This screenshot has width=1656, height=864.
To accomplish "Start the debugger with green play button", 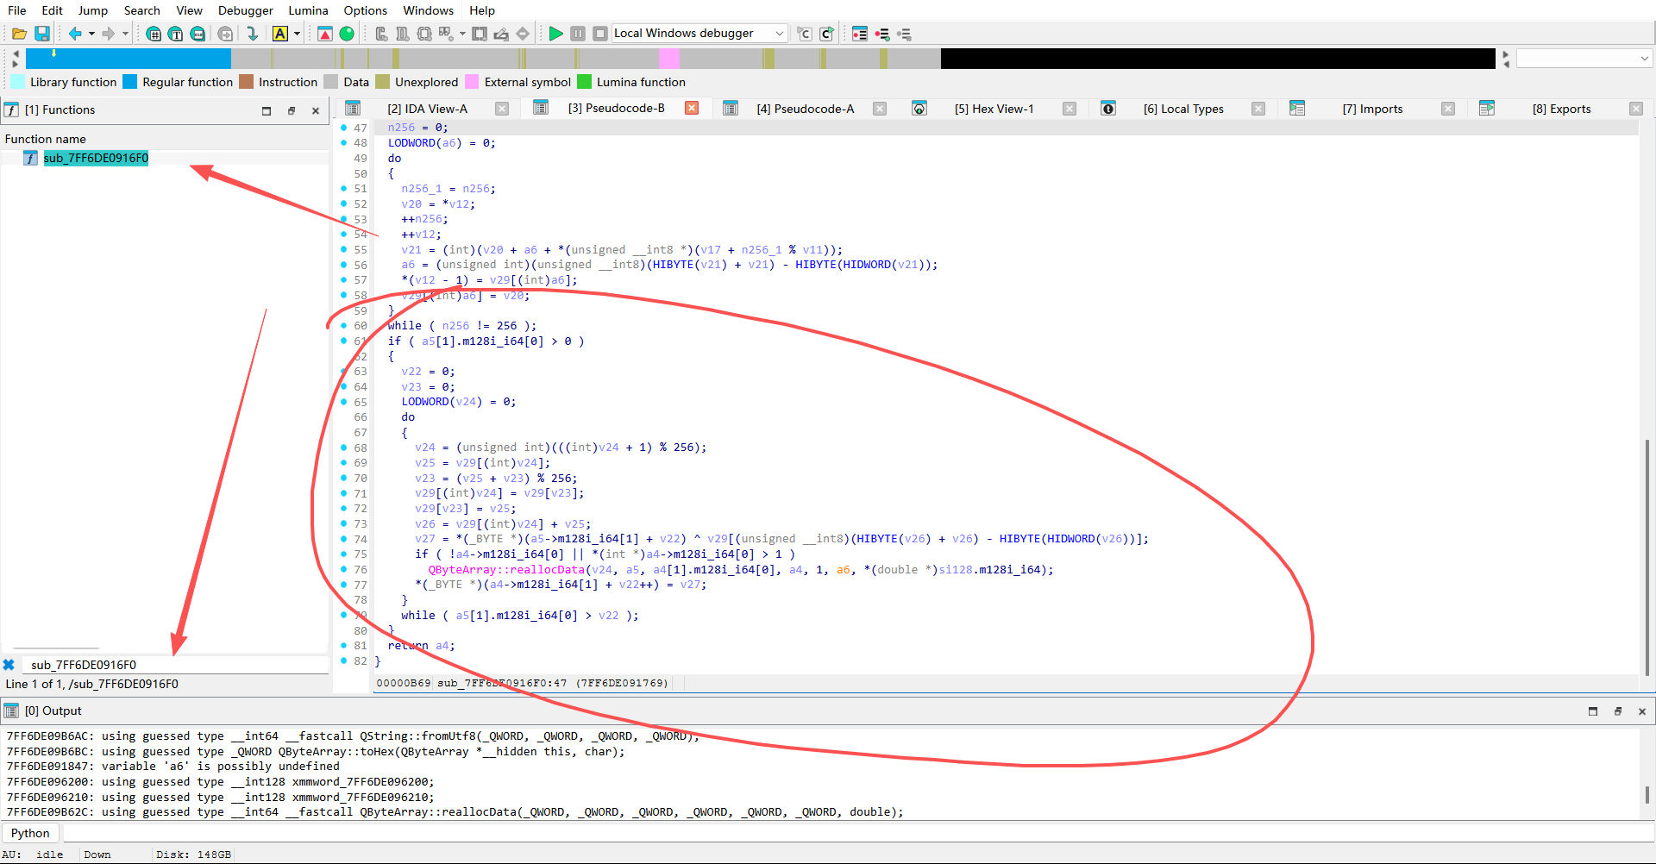I will pos(555,34).
